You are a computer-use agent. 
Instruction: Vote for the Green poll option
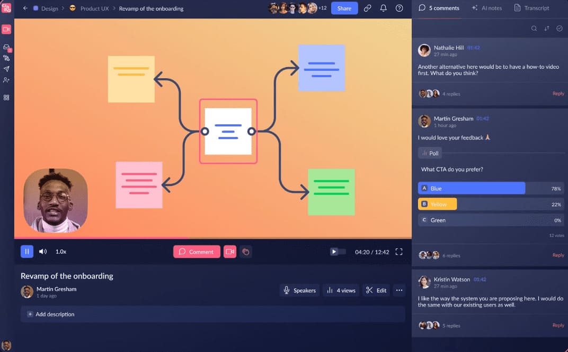click(491, 220)
